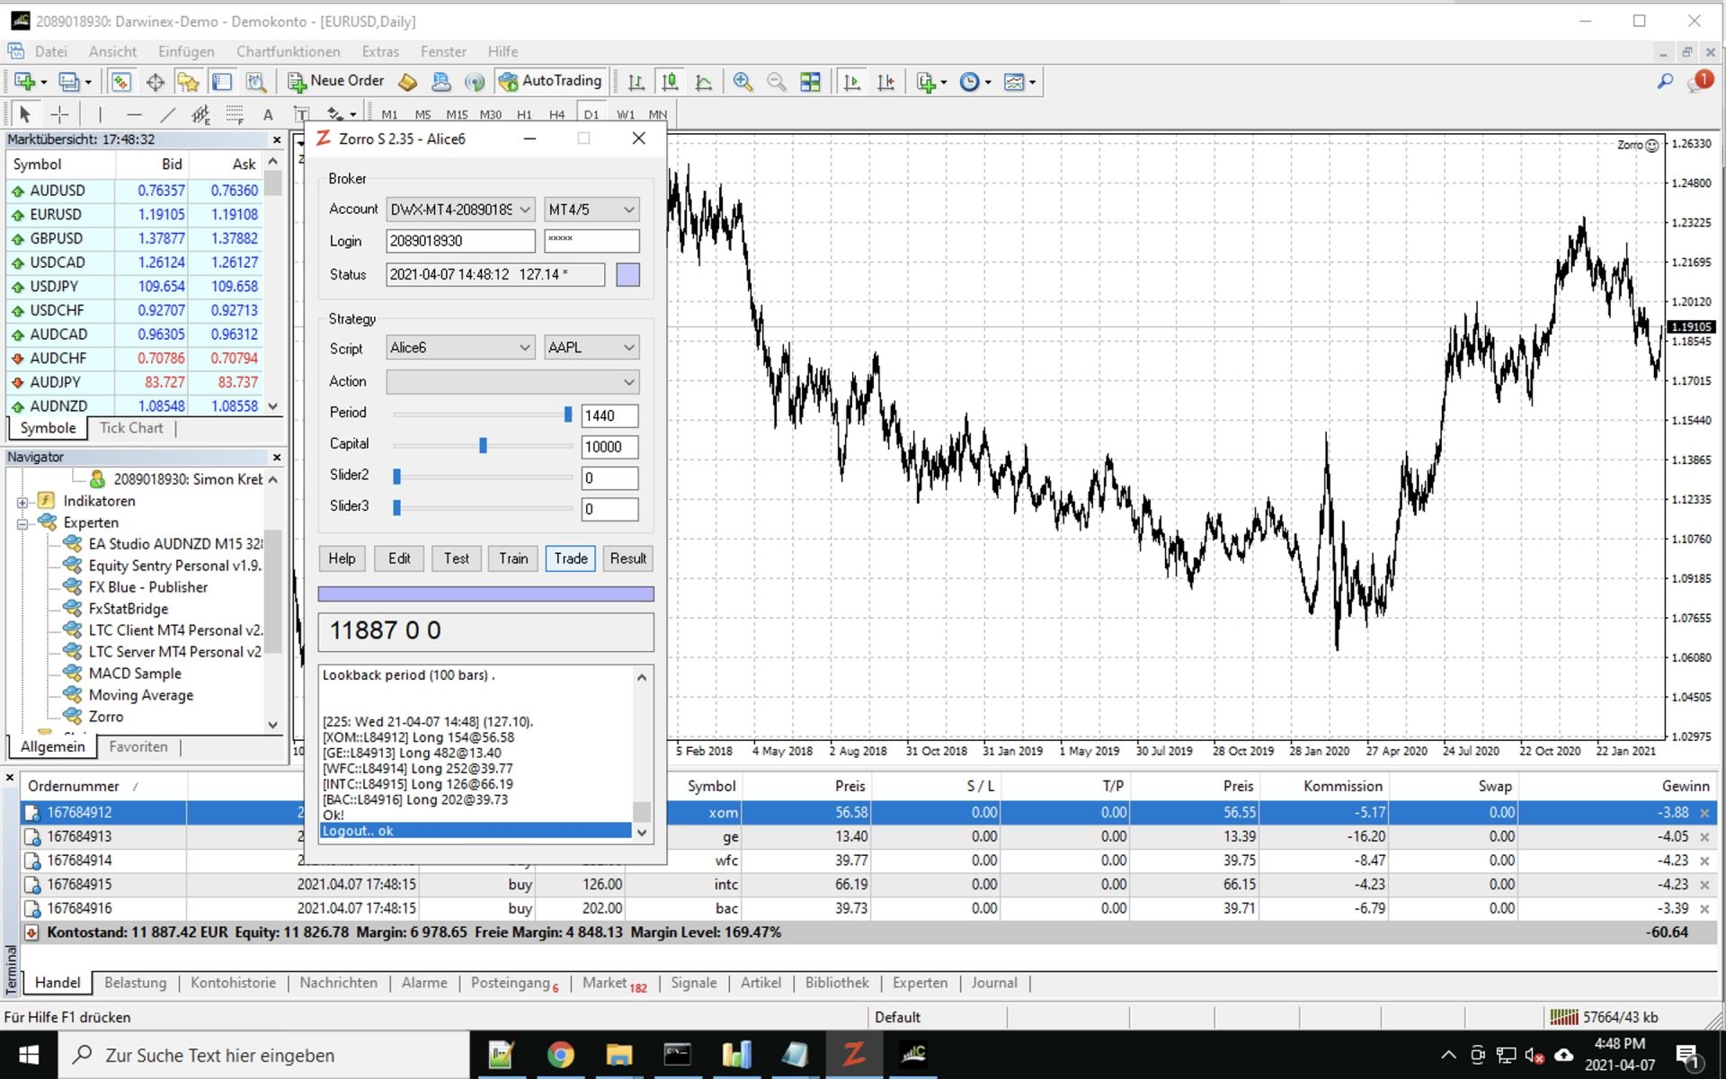Click the tile windows grid icon
Viewport: 1726px width, 1079px height.
click(x=810, y=82)
